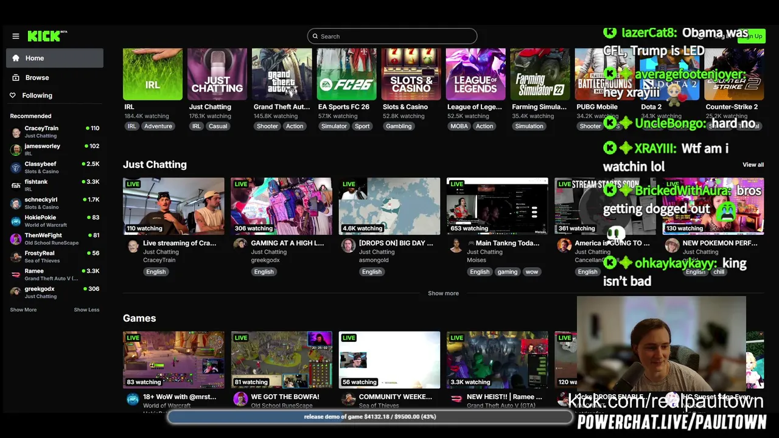The height and width of the screenshot is (438, 779).
Task: Click the wow tag on Moises stream
Action: coord(532,272)
